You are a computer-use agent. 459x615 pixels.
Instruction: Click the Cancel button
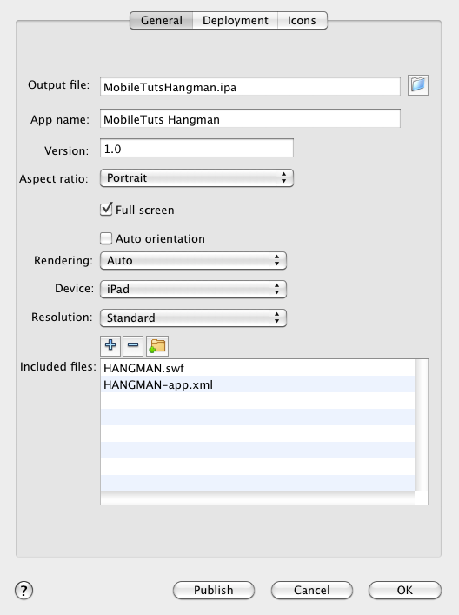tap(311, 591)
